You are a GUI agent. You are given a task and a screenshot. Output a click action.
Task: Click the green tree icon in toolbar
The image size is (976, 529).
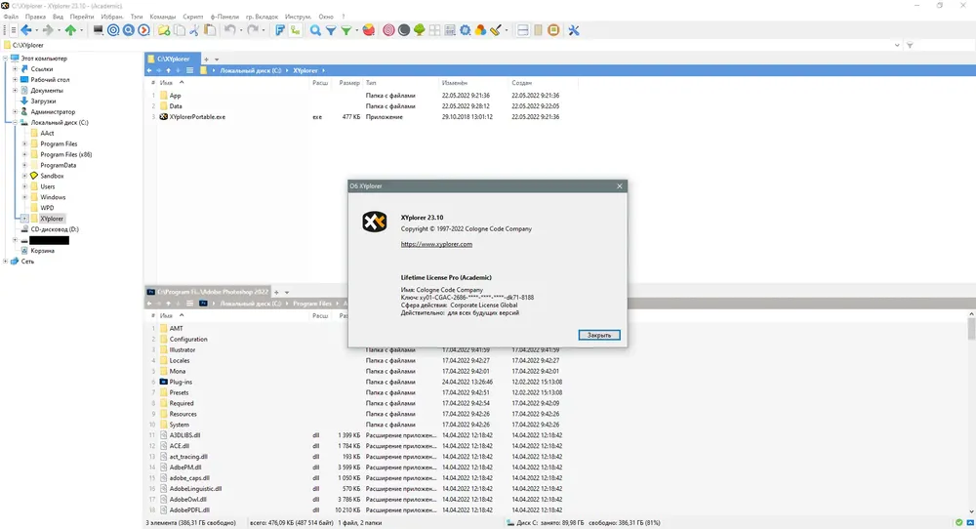pos(420,30)
